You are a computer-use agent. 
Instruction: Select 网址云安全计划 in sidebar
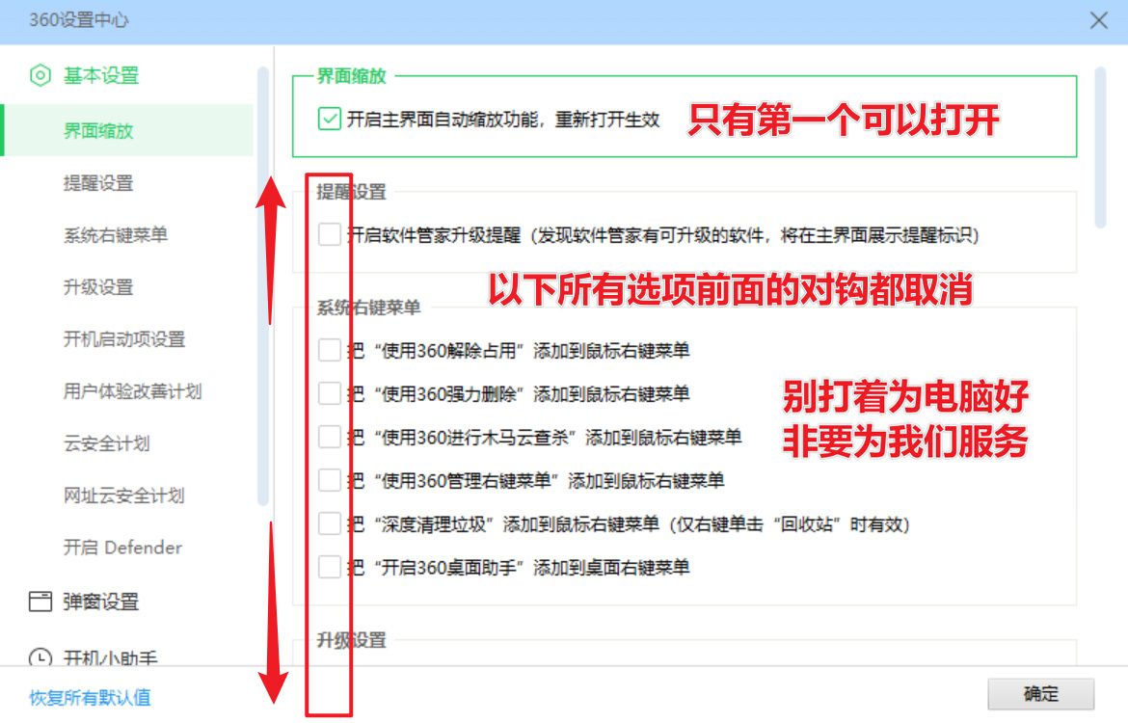123,495
